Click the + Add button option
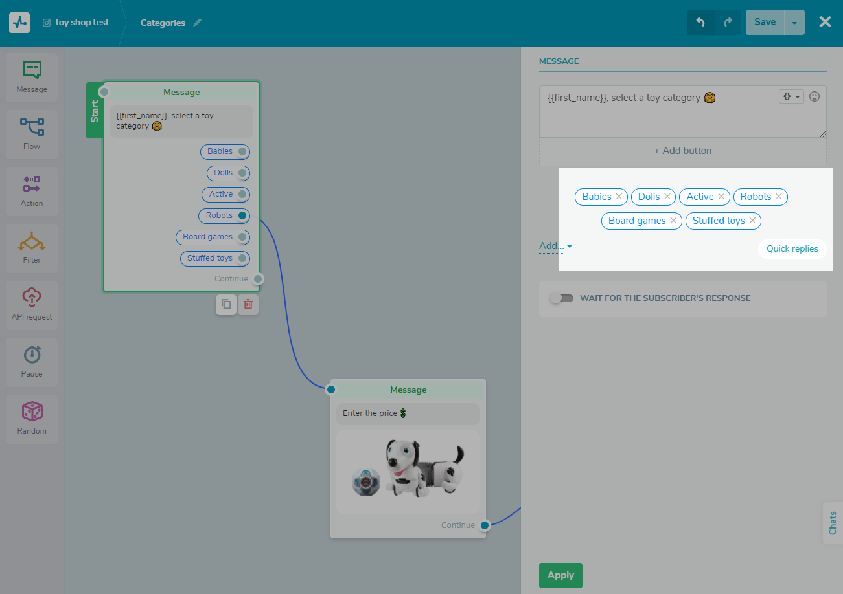This screenshot has height=594, width=843. click(x=683, y=151)
